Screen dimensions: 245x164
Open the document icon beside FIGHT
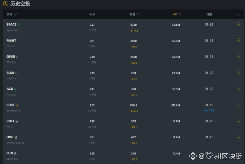point(18,41)
